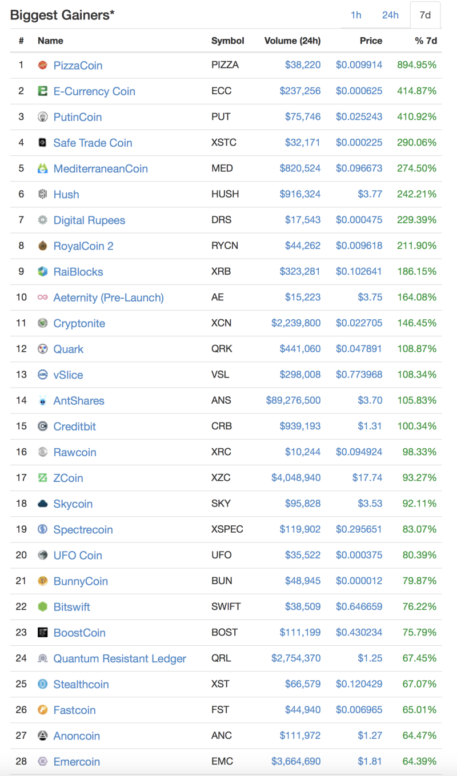Click the Volume (24h) column header
The height and width of the screenshot is (776, 457).
[x=292, y=41]
